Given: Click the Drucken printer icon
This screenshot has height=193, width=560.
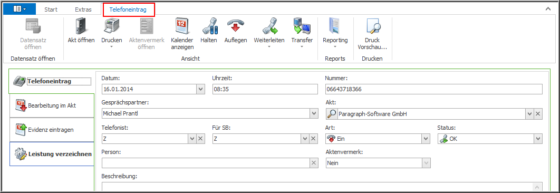Looking at the screenshot, I should tap(111, 26).
